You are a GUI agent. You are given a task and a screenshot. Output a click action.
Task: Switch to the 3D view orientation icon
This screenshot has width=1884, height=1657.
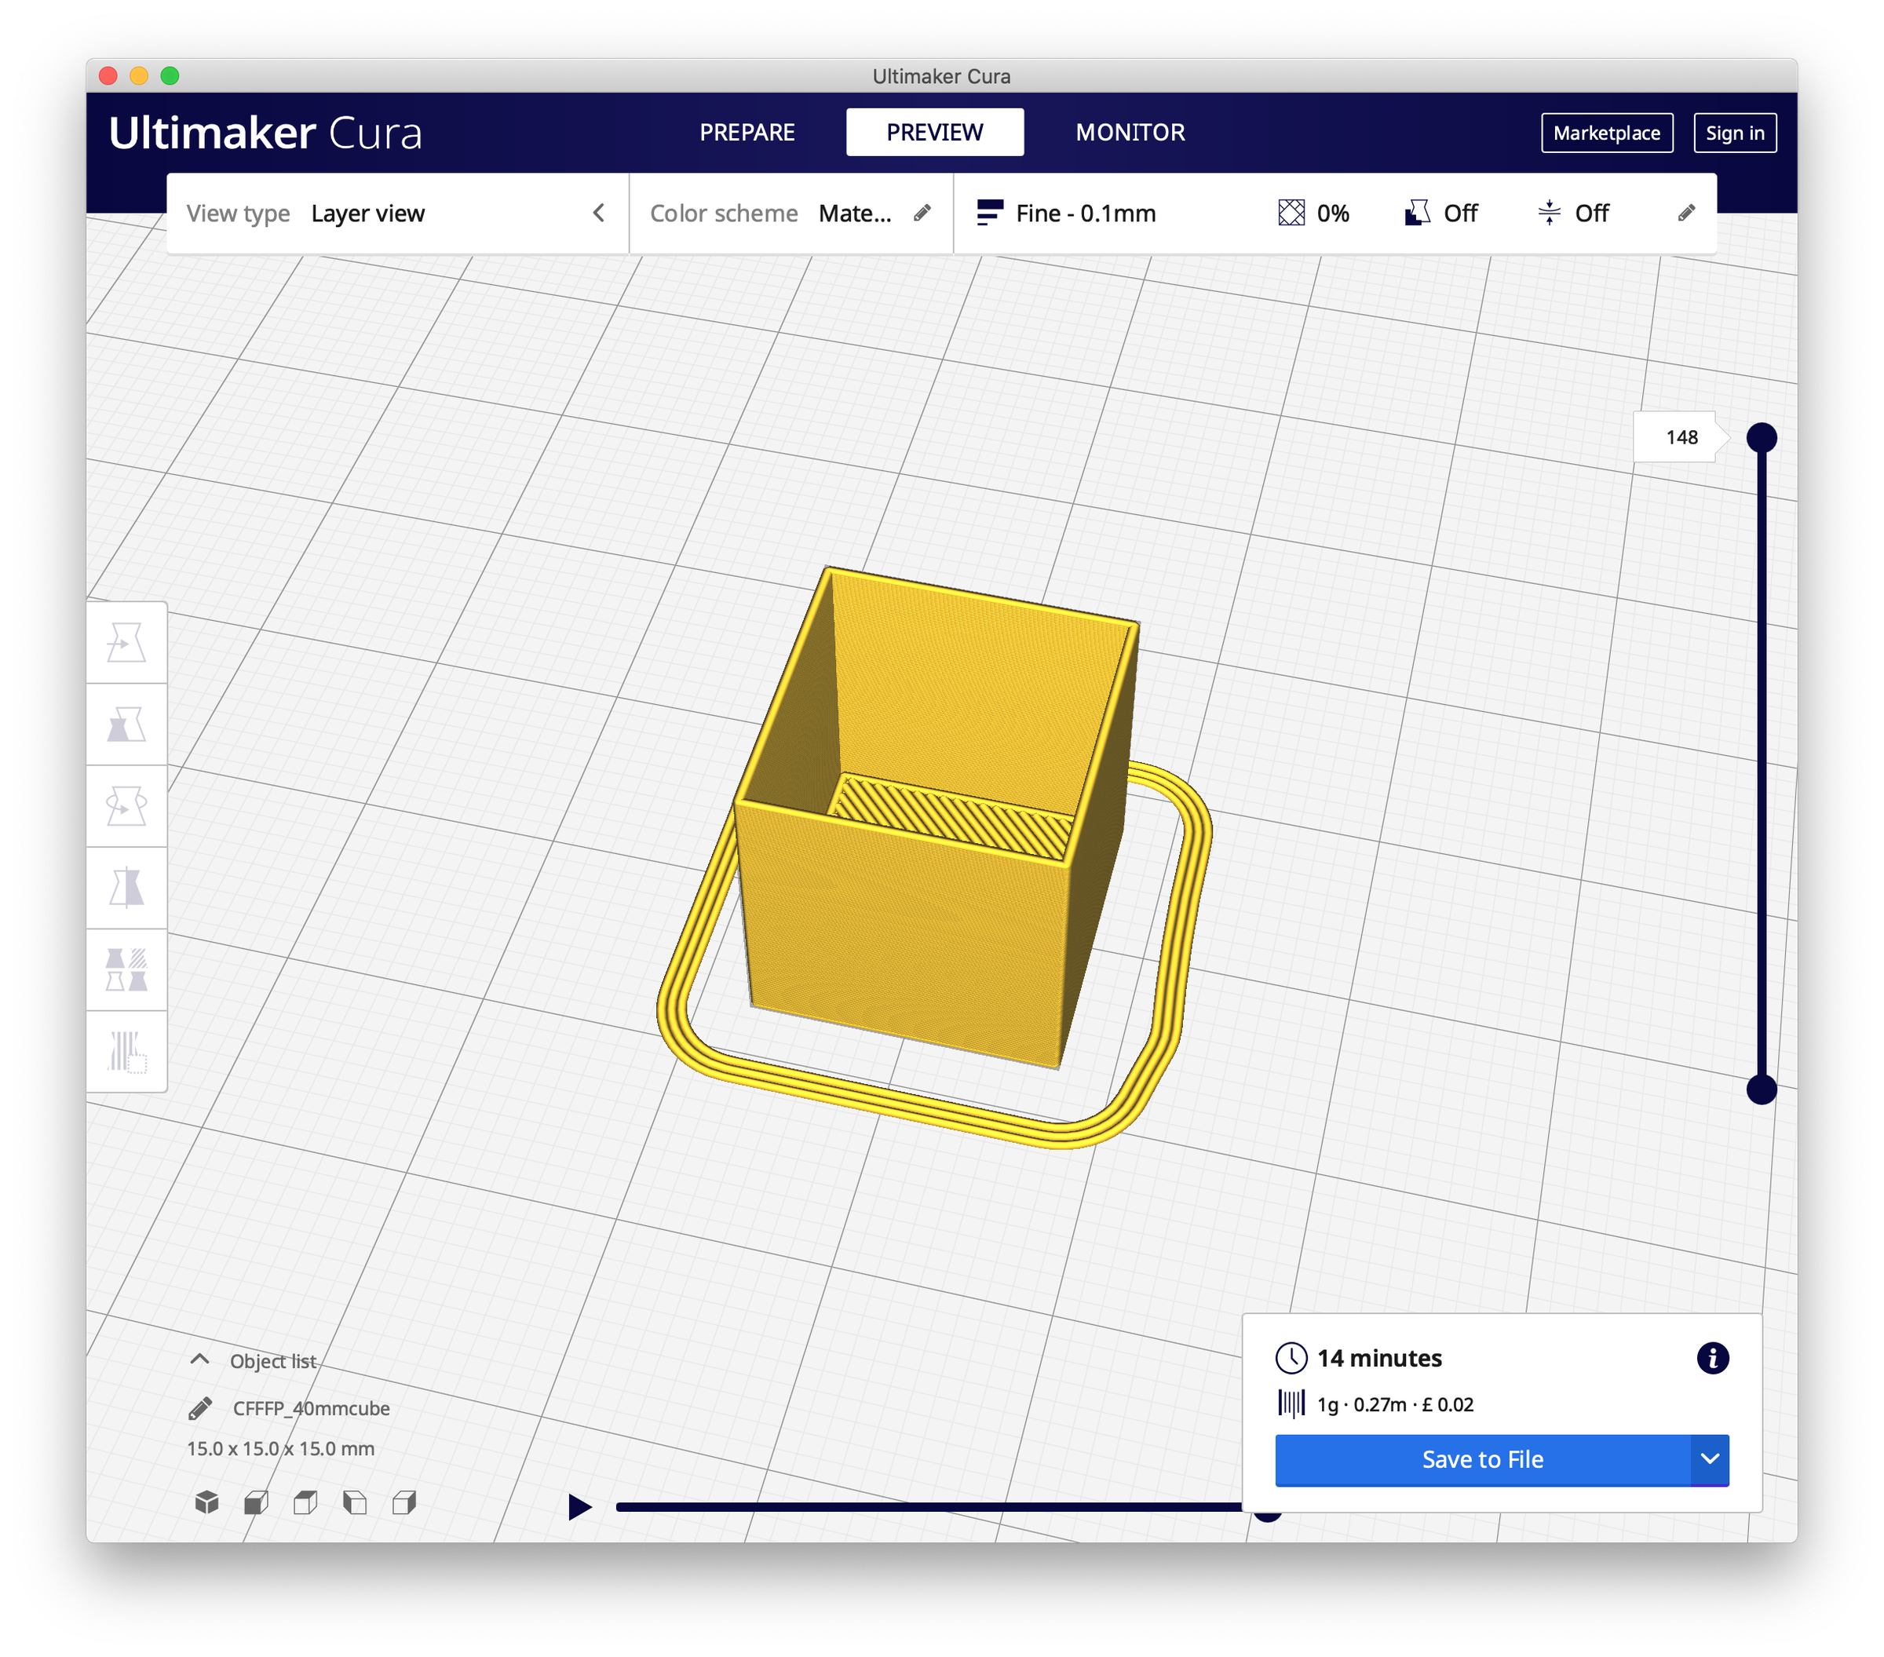[x=207, y=1502]
